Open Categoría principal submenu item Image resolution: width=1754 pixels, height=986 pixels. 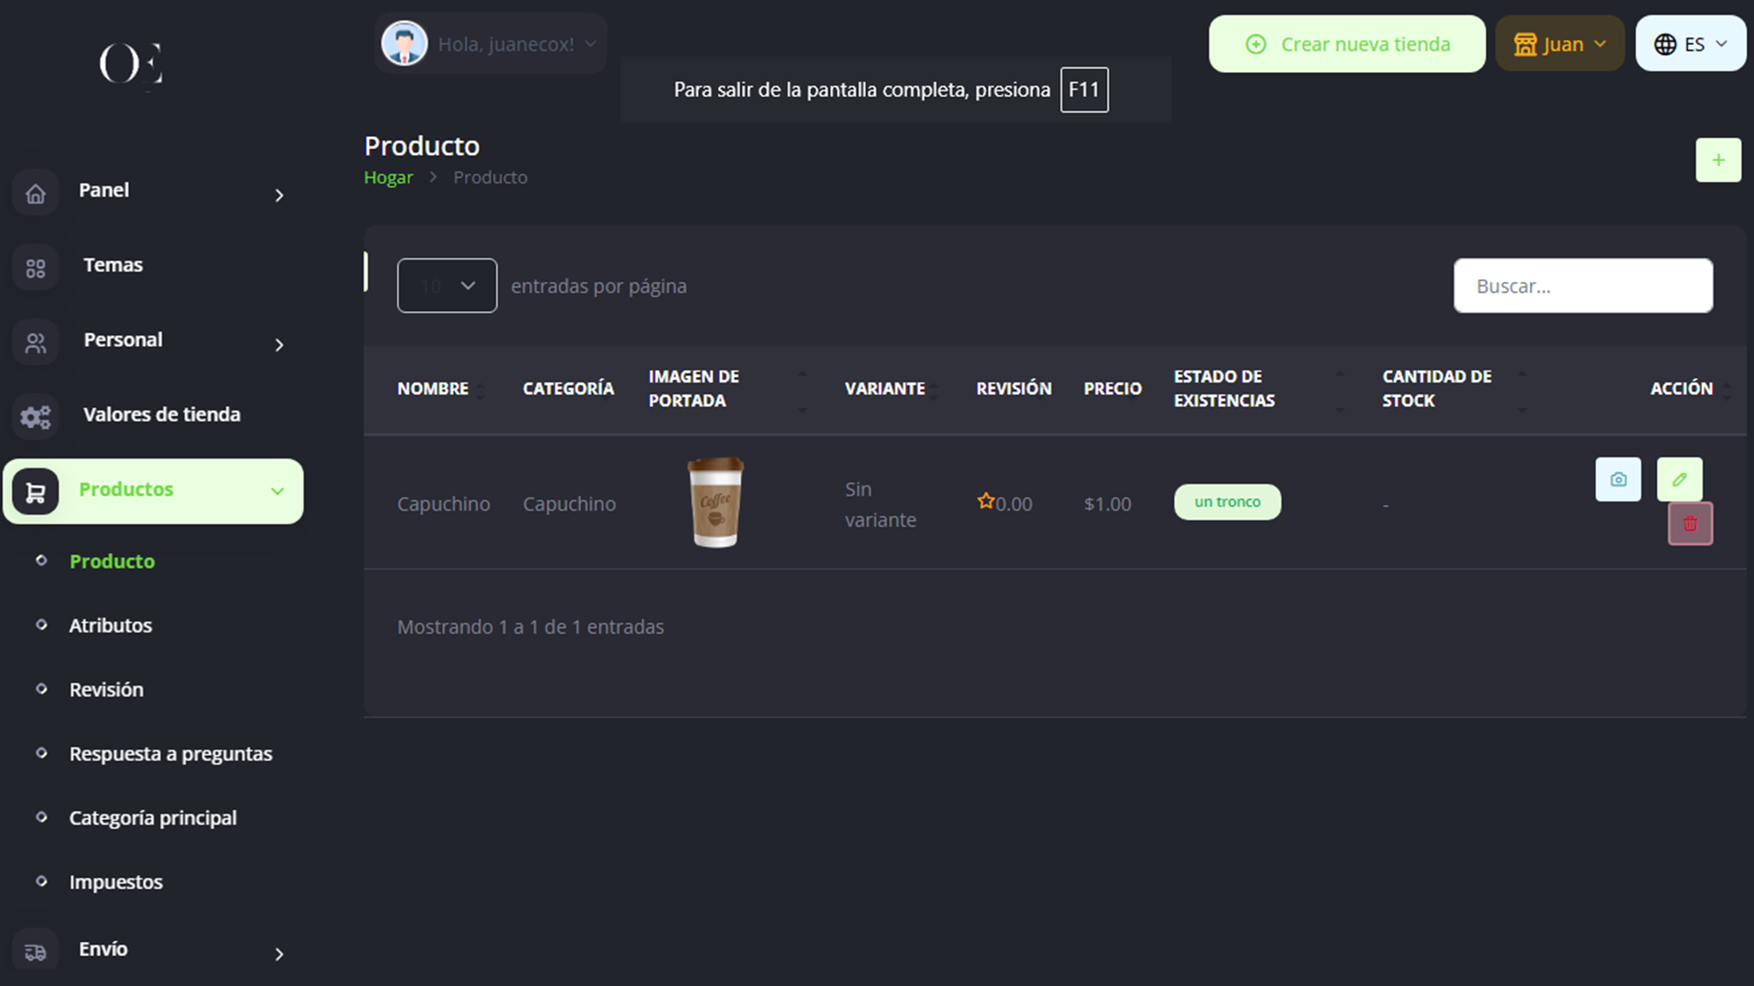153,818
